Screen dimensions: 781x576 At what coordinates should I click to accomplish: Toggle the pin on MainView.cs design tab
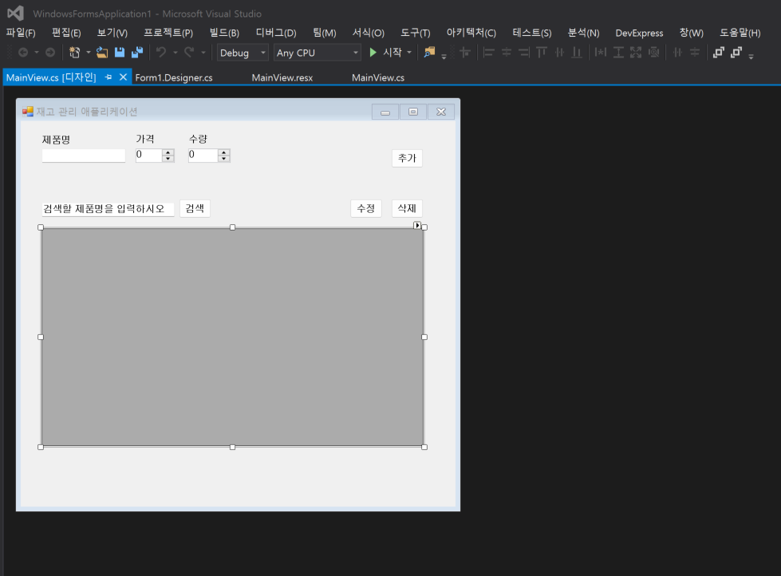point(108,77)
